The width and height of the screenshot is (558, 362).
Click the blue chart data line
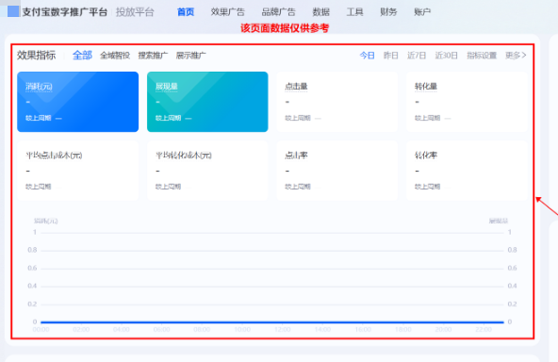272,322
